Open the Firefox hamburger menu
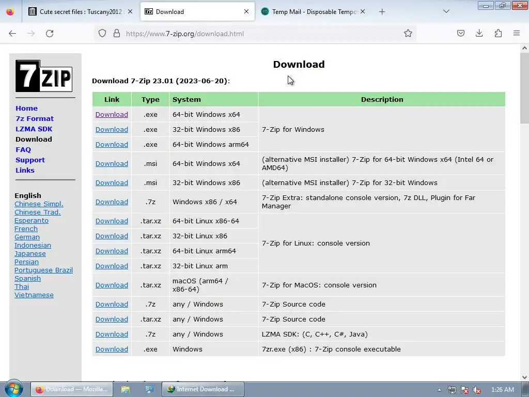This screenshot has width=529, height=397. (x=517, y=34)
